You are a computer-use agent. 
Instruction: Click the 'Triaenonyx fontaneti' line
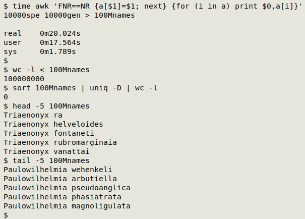tap(48, 133)
